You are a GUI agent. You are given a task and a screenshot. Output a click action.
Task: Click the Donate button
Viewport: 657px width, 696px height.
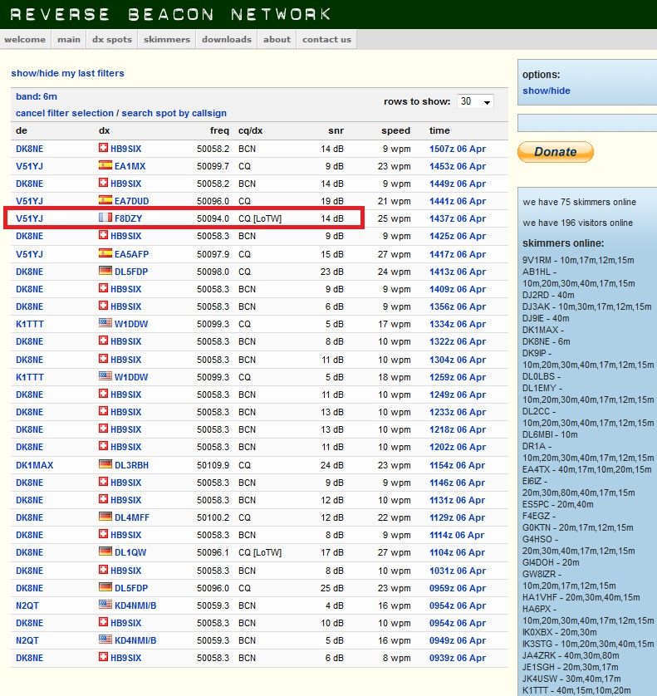[x=556, y=152]
